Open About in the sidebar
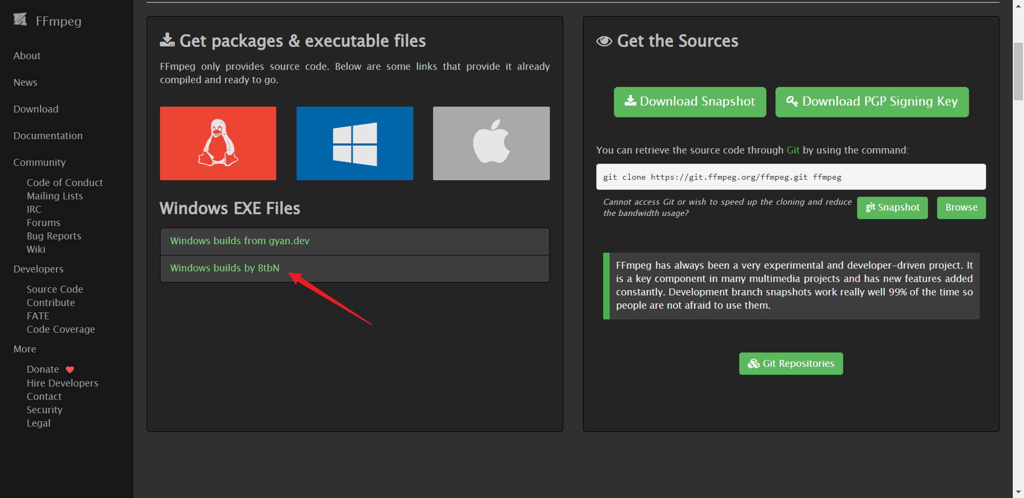This screenshot has height=498, width=1024. coord(27,56)
